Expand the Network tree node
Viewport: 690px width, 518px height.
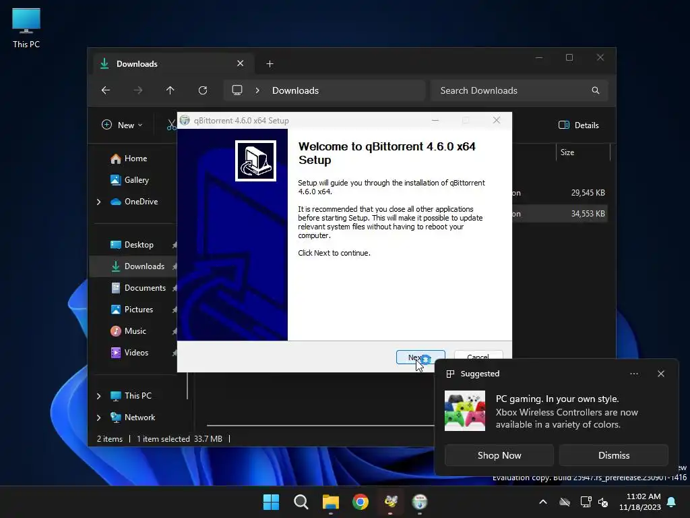tap(98, 418)
